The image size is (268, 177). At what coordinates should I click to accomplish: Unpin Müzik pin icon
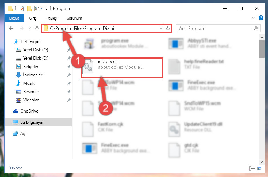[69, 83]
